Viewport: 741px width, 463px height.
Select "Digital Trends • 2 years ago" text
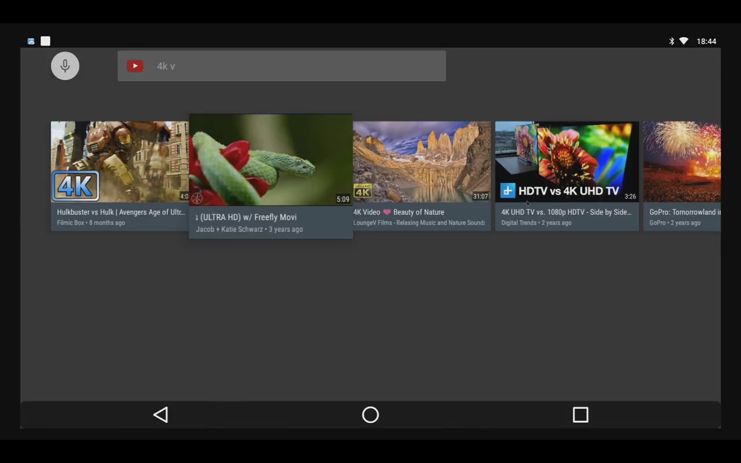tap(536, 223)
